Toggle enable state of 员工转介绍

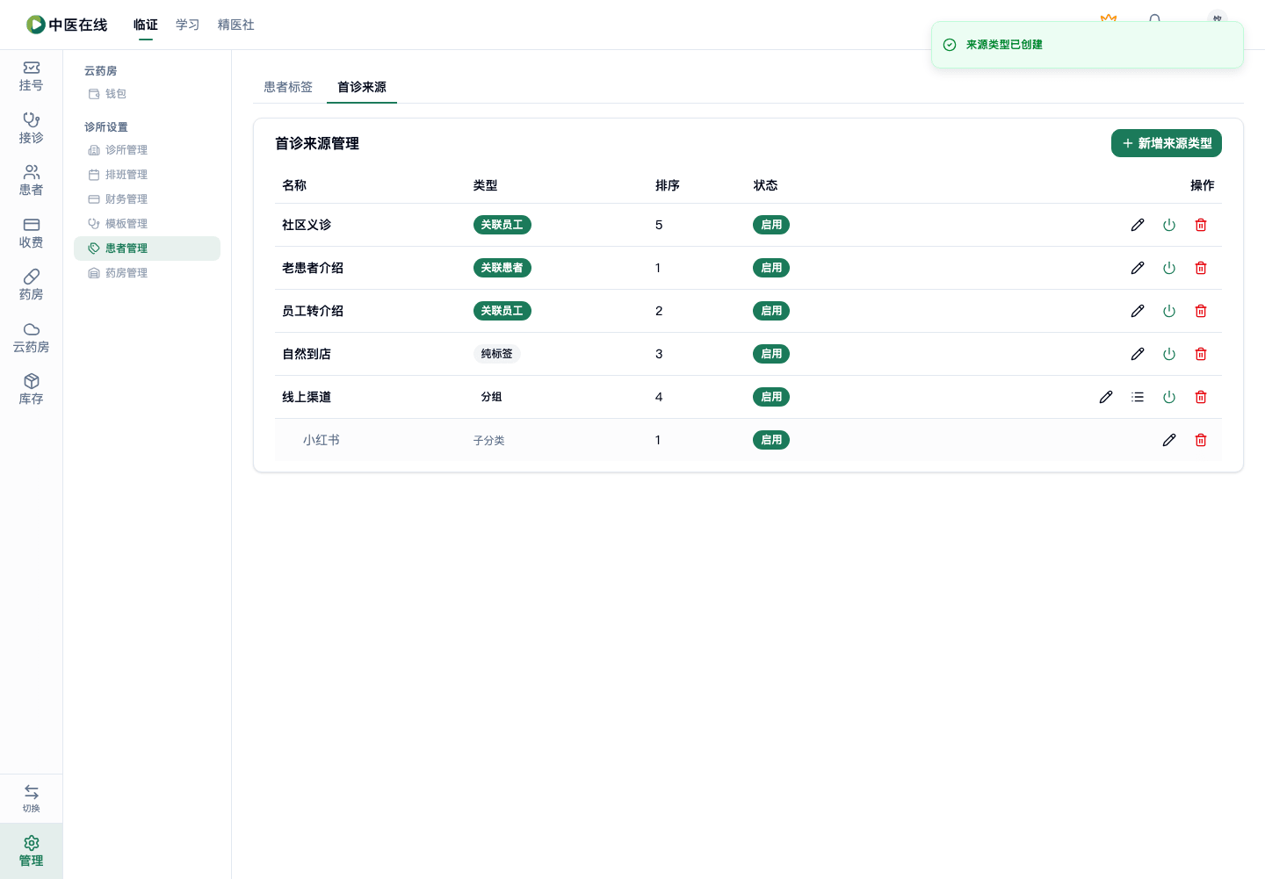1169,311
